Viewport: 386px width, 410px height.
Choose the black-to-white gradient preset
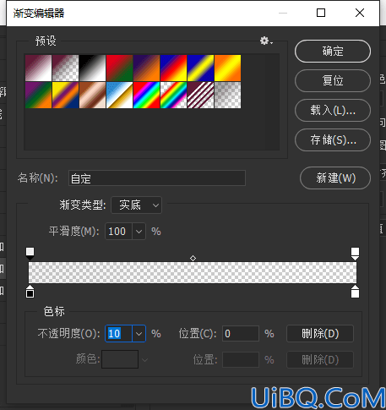pos(92,68)
